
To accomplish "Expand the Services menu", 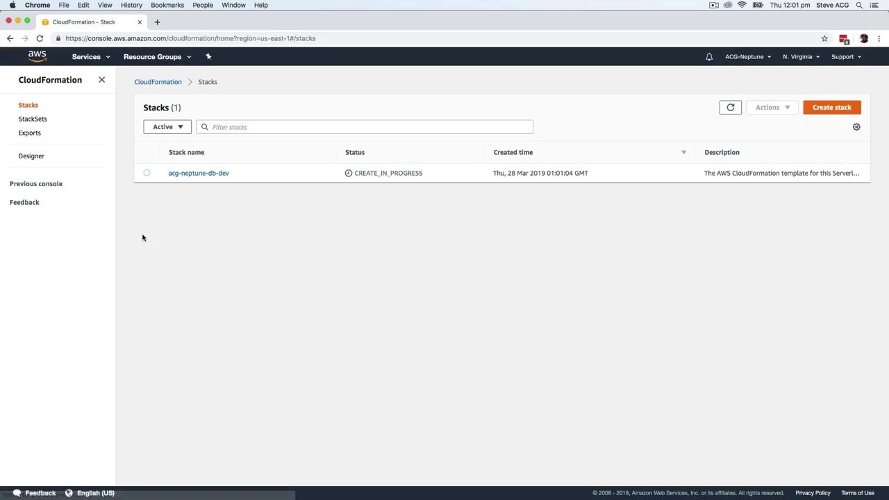I will click(91, 57).
